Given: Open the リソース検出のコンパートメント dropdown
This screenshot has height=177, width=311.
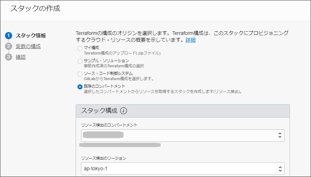Looking at the screenshot, I should (182, 135).
